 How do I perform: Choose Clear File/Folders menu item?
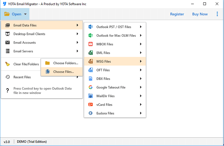[x=21, y=64]
